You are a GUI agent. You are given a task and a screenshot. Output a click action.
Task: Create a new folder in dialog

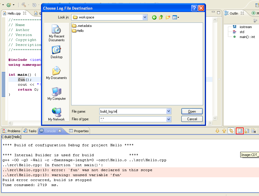pos(168,17)
